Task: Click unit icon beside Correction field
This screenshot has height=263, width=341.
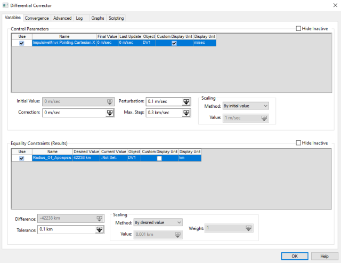Action: click(x=110, y=113)
